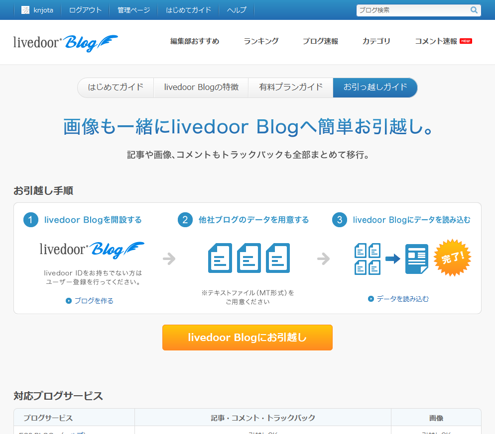Open ヘルプ in the top bar
The image size is (495, 434).
coord(237,10)
